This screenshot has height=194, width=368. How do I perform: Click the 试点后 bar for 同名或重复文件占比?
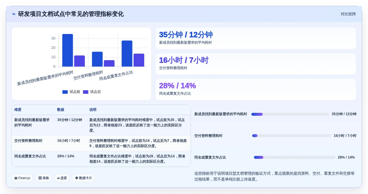(139, 60)
